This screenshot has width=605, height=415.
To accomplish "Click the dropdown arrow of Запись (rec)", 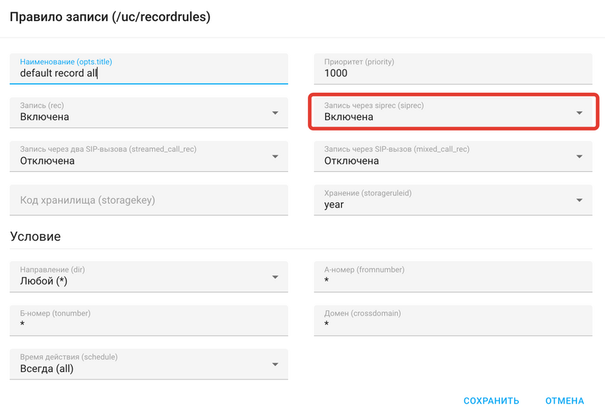I will pyautogui.click(x=275, y=113).
